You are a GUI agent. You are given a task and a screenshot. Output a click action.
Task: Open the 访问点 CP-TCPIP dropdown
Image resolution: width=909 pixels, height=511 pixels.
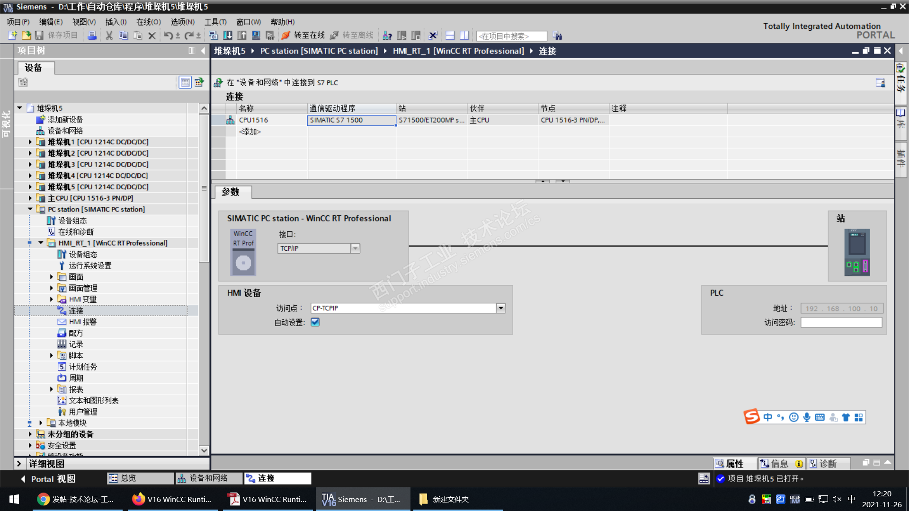pyautogui.click(x=501, y=308)
